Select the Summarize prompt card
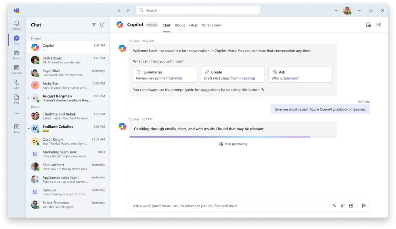 165,75
